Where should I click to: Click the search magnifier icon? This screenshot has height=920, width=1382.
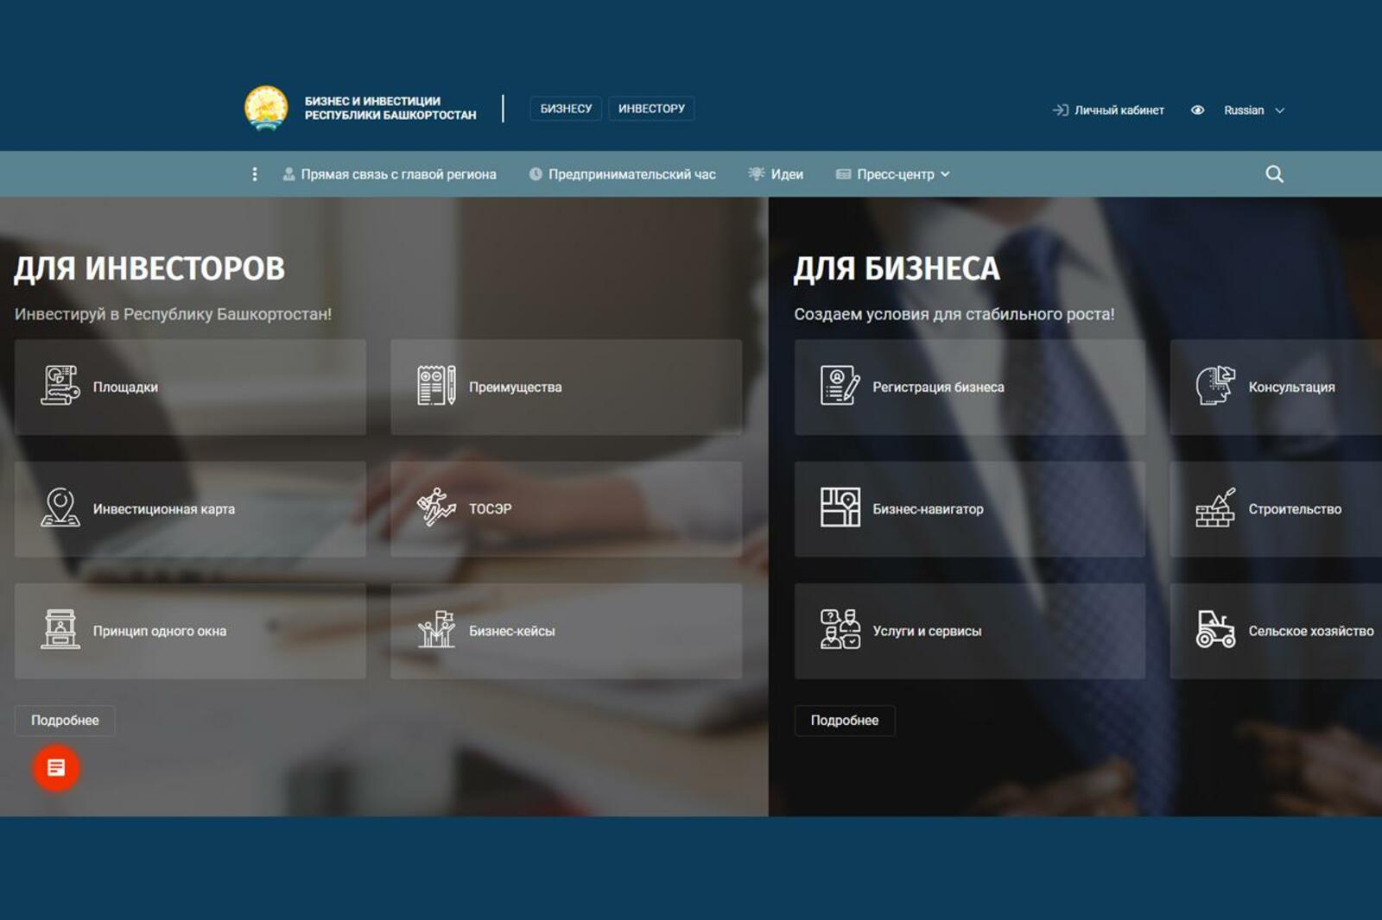point(1274,174)
